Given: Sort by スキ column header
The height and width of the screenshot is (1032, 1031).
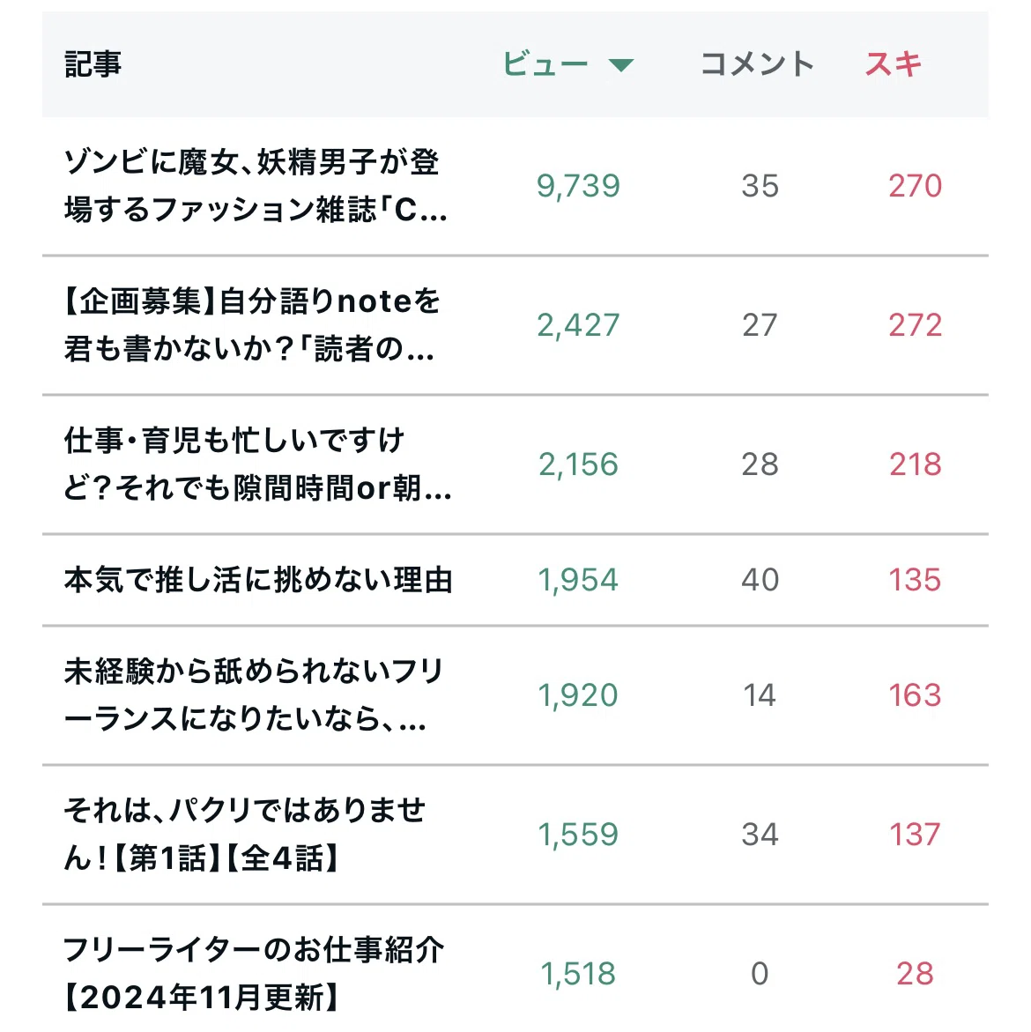Looking at the screenshot, I should pos(893,63).
